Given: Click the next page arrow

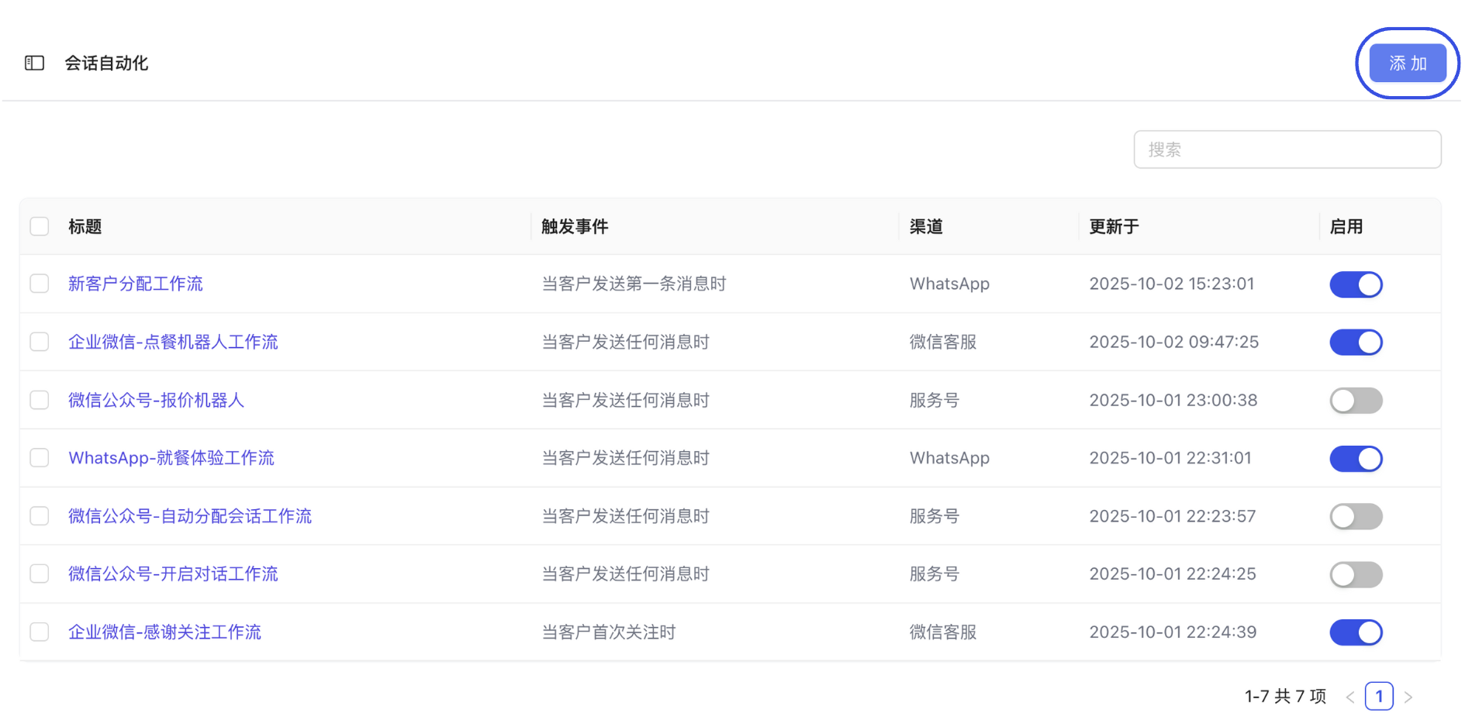Looking at the screenshot, I should (x=1409, y=696).
